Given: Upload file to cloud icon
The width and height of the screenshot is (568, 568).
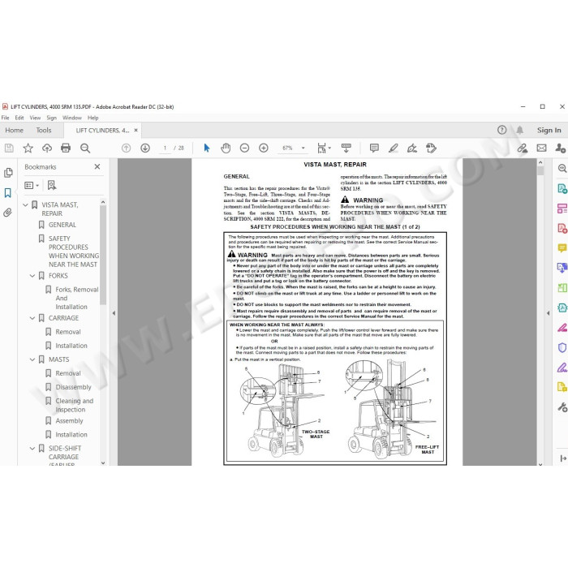Looking at the screenshot, I should tap(47, 148).
